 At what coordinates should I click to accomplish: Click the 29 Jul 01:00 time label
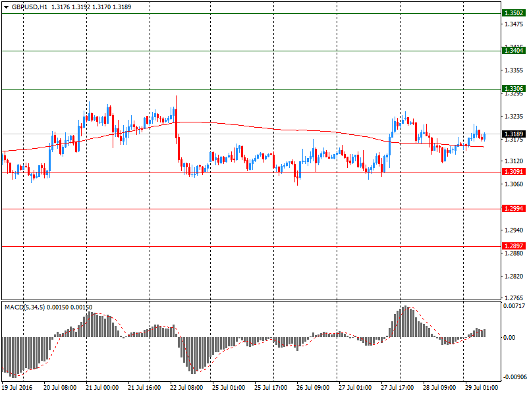point(482,388)
